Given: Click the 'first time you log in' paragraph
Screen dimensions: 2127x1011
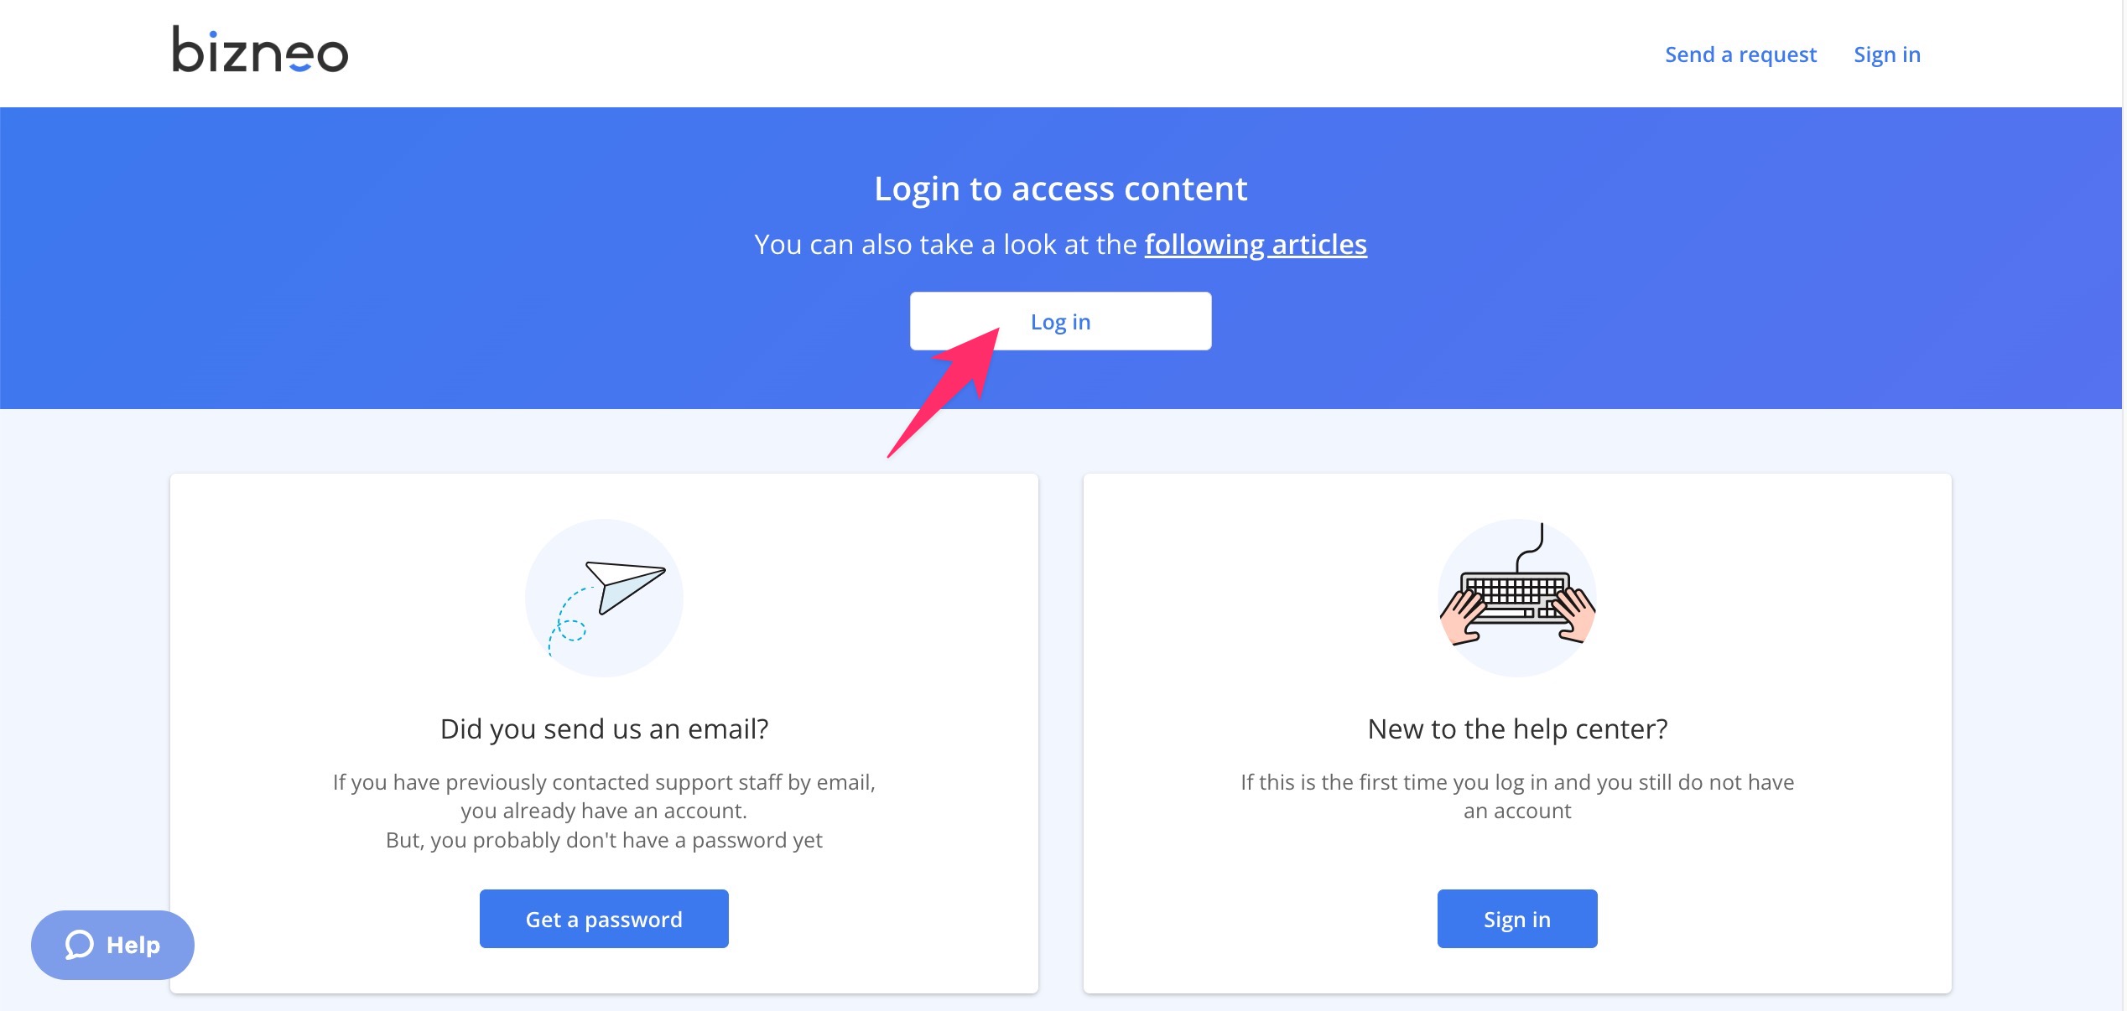Looking at the screenshot, I should [x=1517, y=796].
